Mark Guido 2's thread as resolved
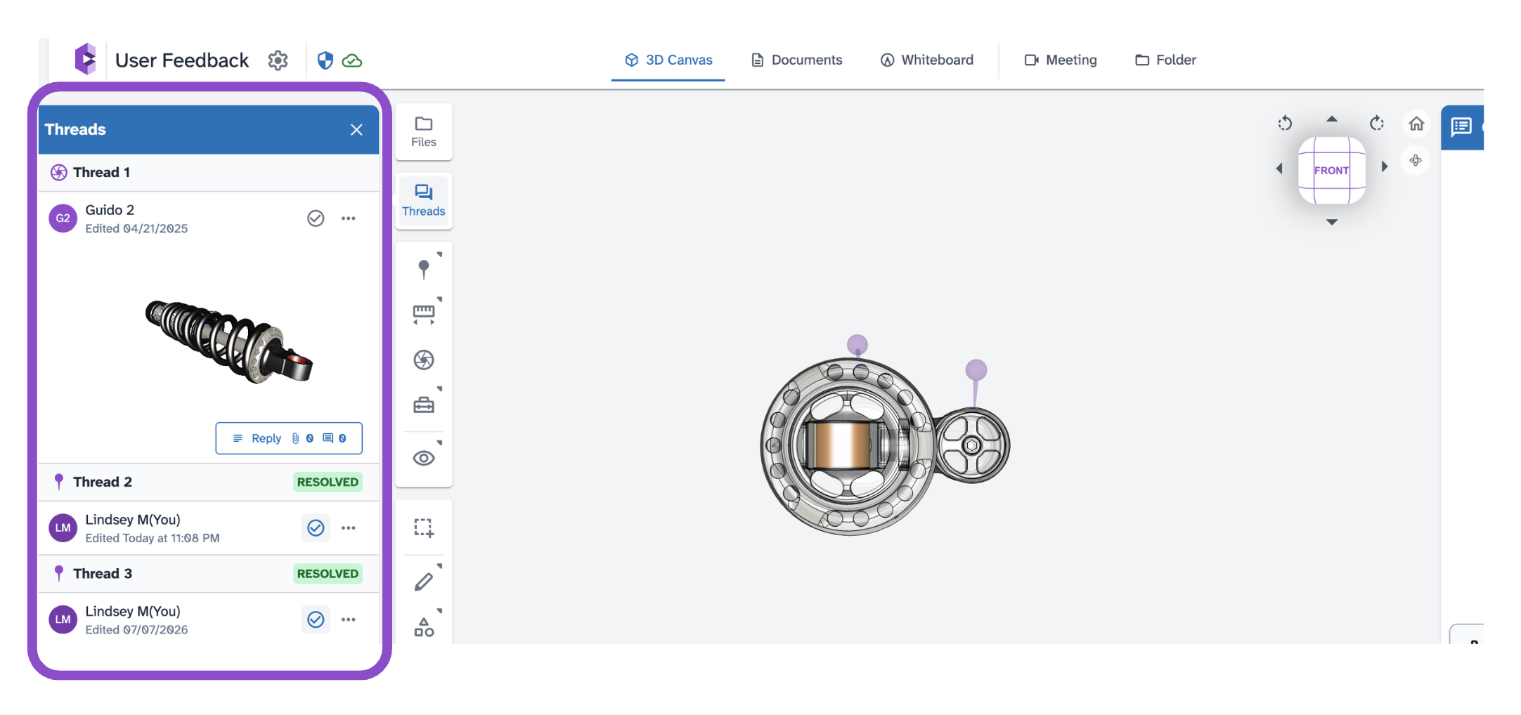1521x715 pixels. tap(316, 218)
